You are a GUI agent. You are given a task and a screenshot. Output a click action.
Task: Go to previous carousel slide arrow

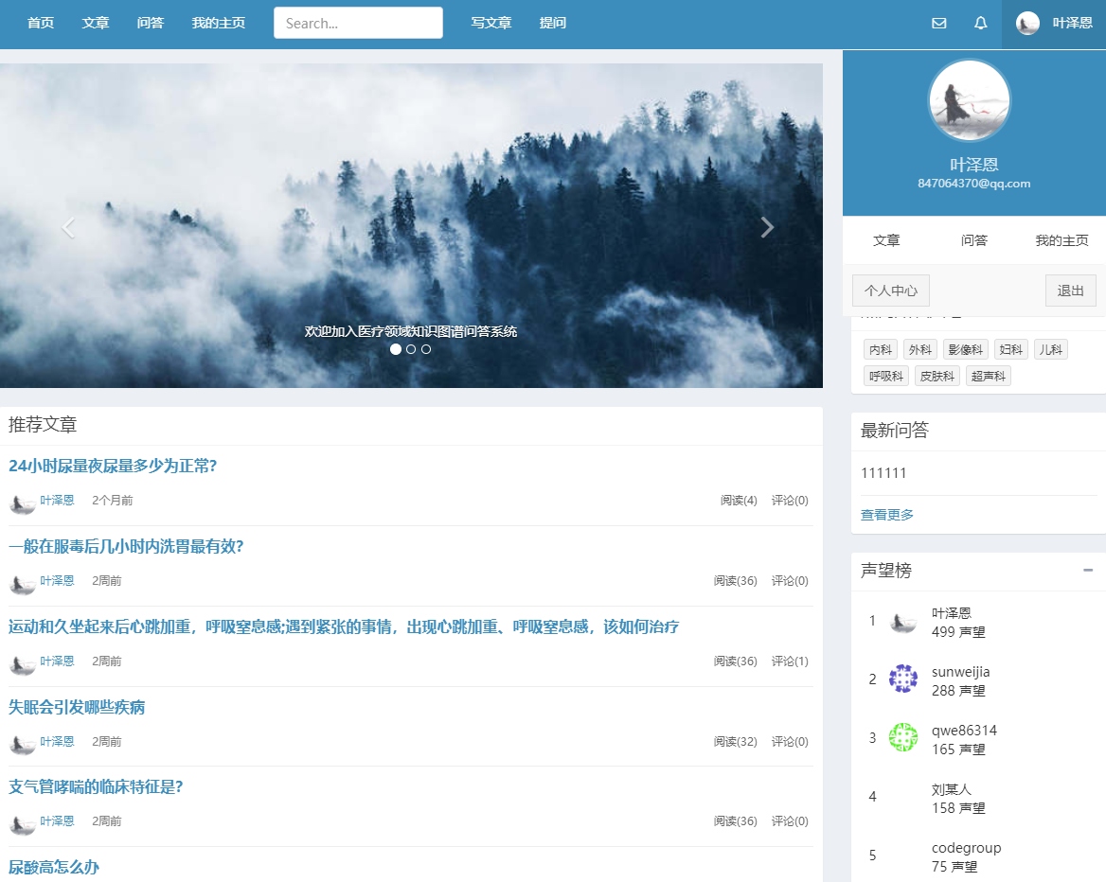(68, 227)
